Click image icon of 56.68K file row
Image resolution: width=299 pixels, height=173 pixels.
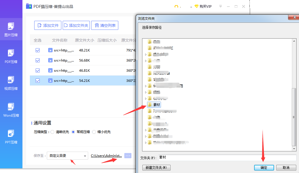(50, 60)
